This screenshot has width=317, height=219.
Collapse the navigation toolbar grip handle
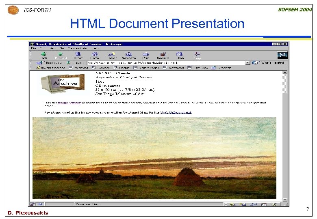[31, 56]
